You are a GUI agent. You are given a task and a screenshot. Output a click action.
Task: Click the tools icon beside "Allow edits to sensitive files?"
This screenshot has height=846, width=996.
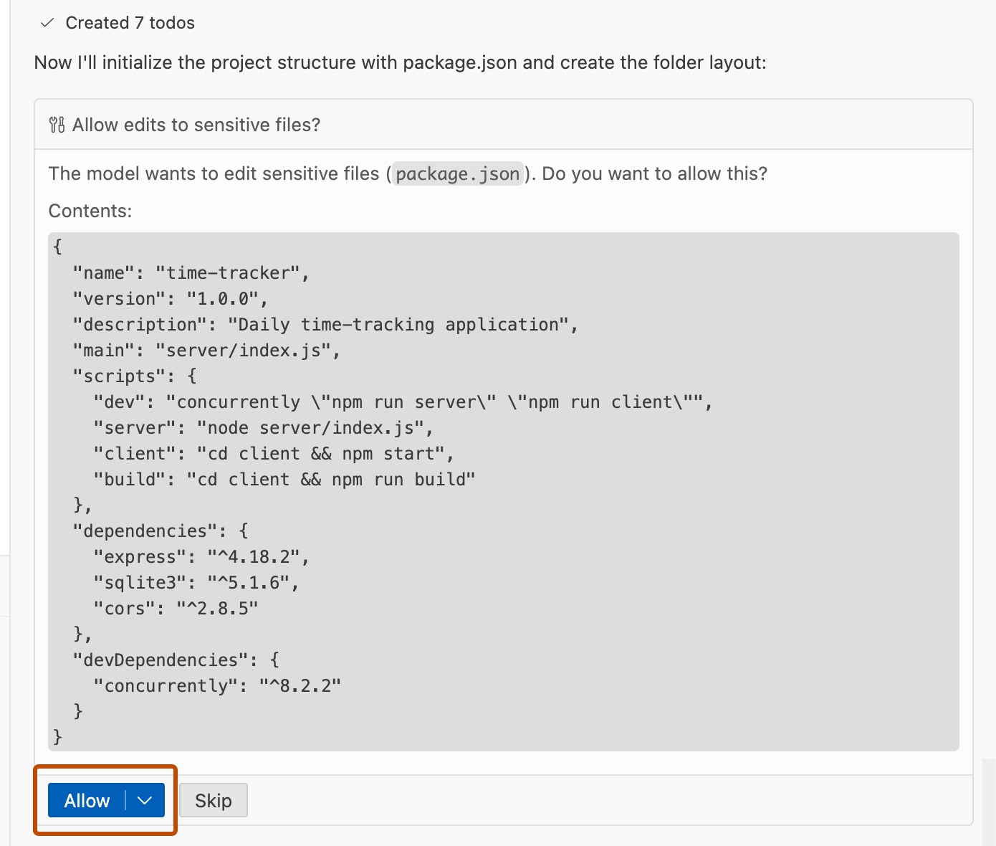pos(56,124)
